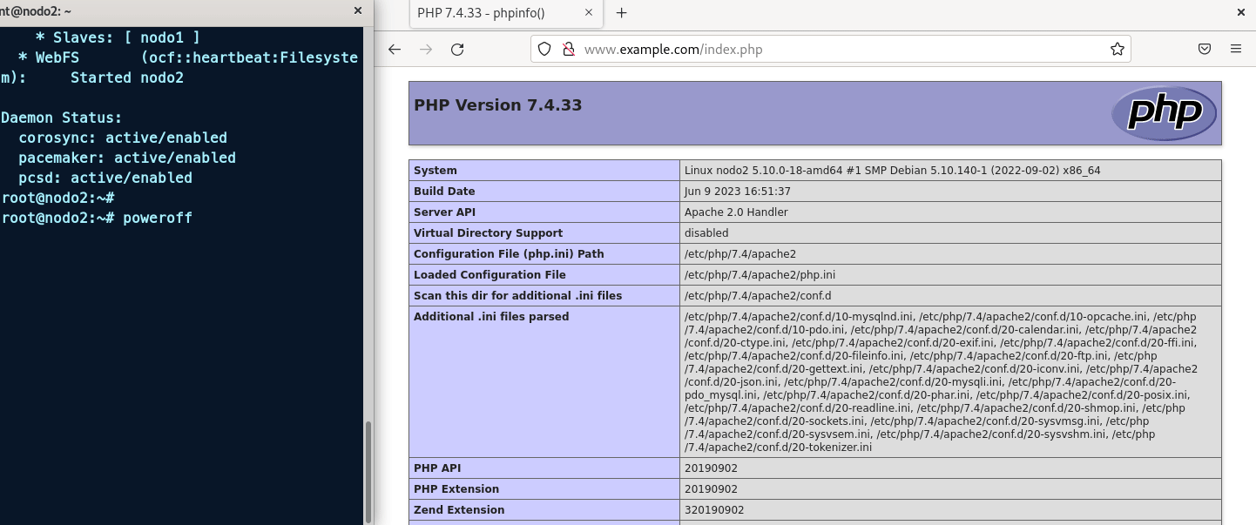Close the Firefox browser window

[x=1240, y=11]
